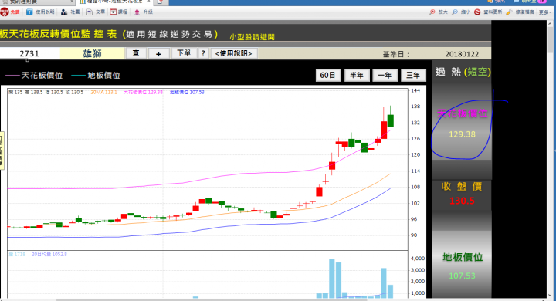Close the 我的理財寶 tab
This screenshot has width=556, height=301.
pyautogui.click(x=71, y=2)
